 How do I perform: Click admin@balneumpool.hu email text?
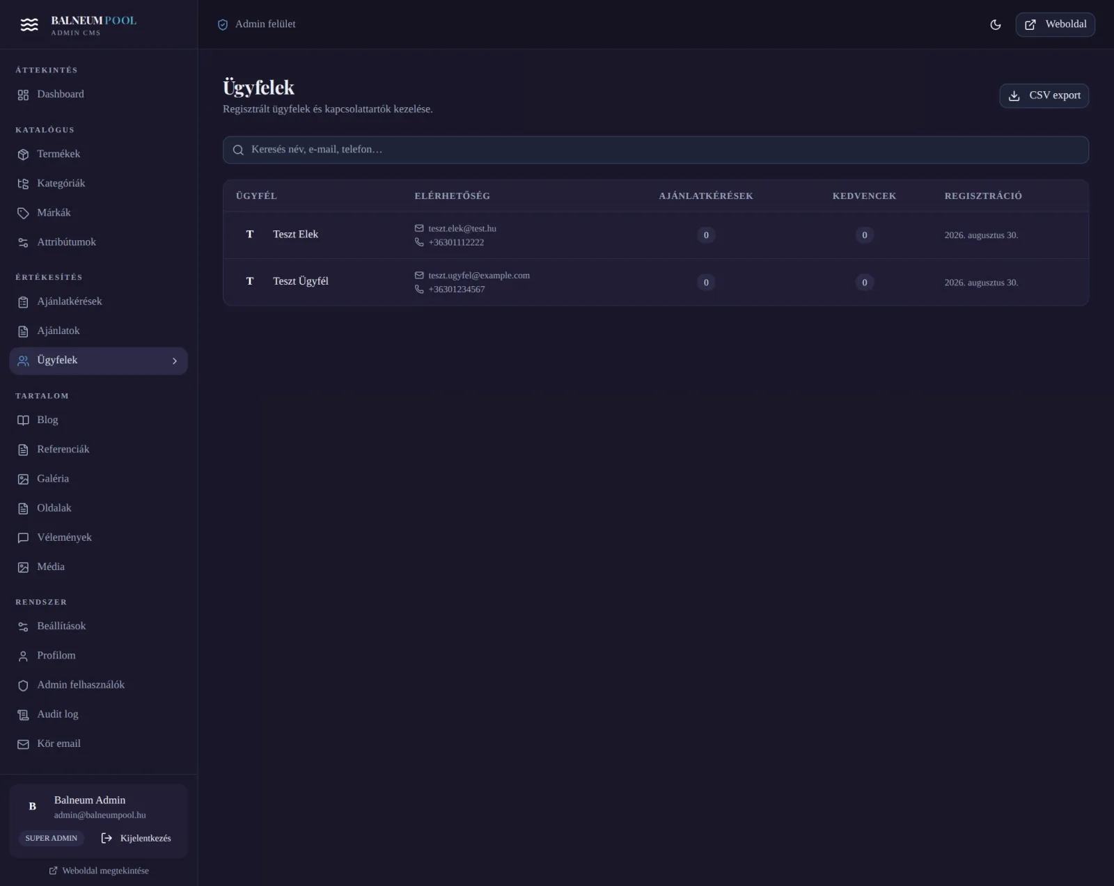(100, 815)
